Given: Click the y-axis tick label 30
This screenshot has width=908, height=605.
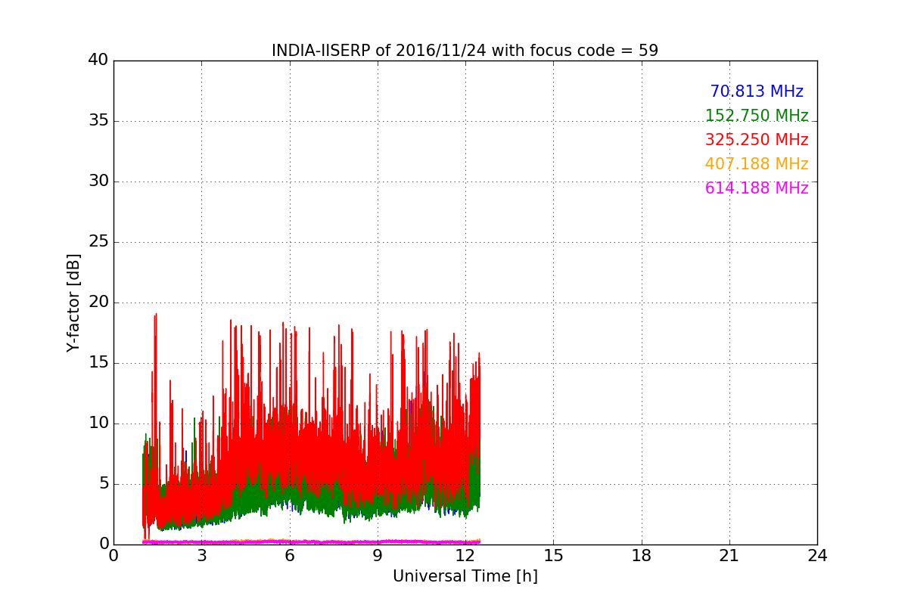Looking at the screenshot, I should click(98, 181).
